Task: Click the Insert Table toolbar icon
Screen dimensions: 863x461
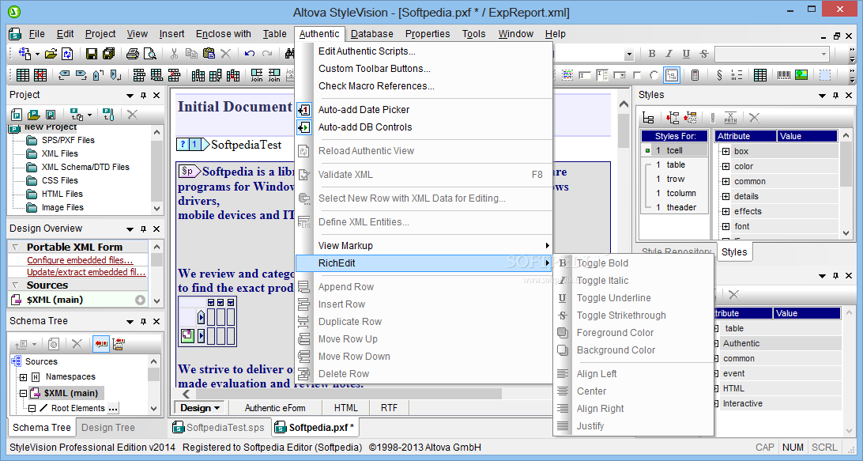Action: 23,75
